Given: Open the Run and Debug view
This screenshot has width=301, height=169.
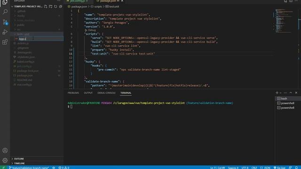Looking at the screenshot, I should (x=5, y=32).
